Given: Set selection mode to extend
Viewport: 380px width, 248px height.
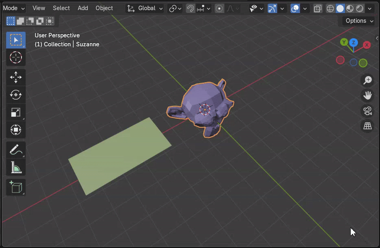Looking at the screenshot, I should 20,21.
